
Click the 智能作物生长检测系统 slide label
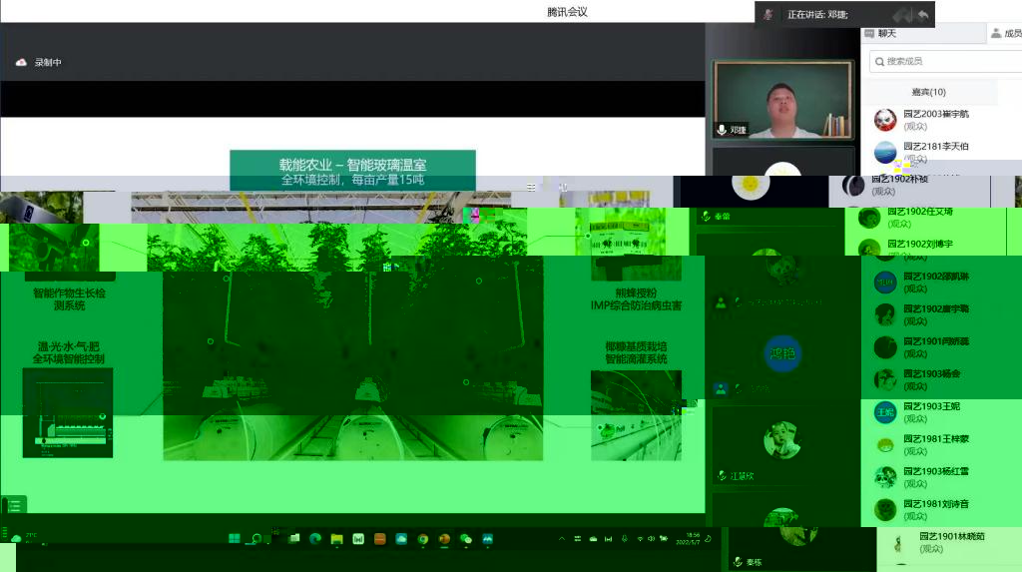69,299
